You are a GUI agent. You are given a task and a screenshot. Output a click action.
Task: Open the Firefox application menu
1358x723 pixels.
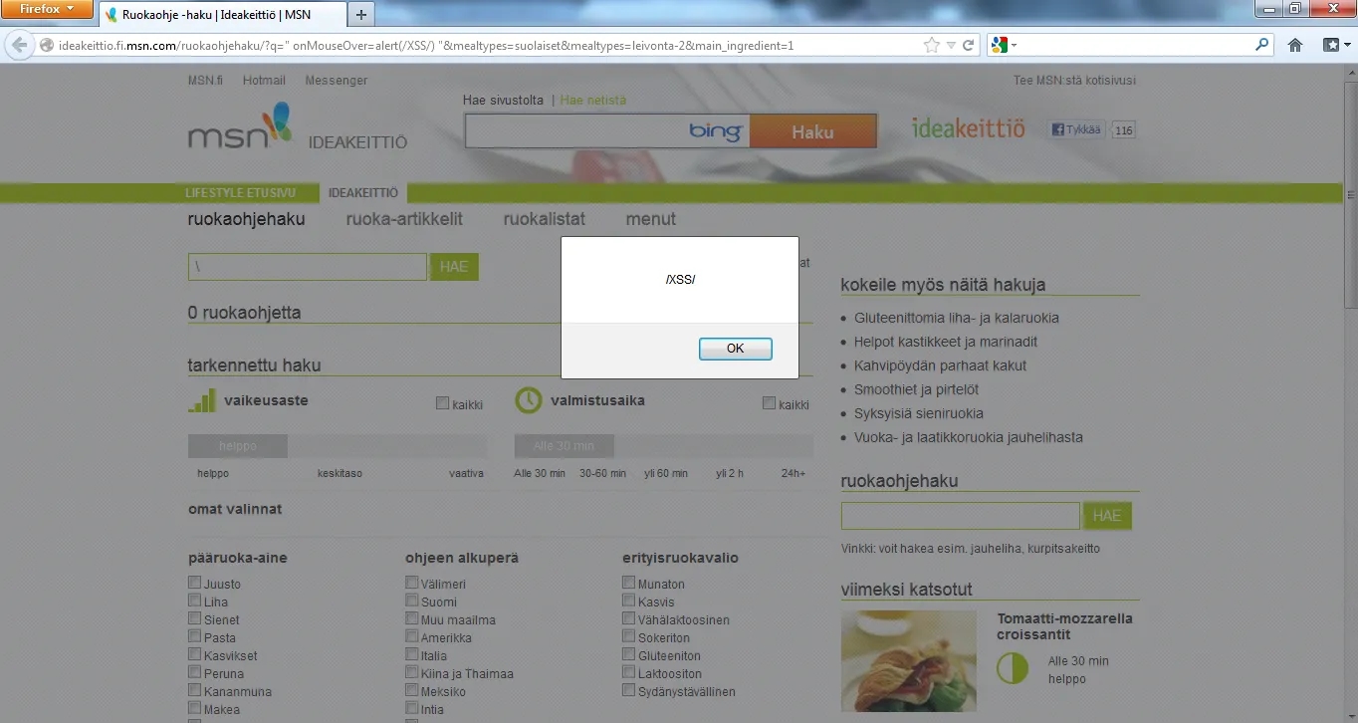tap(48, 9)
